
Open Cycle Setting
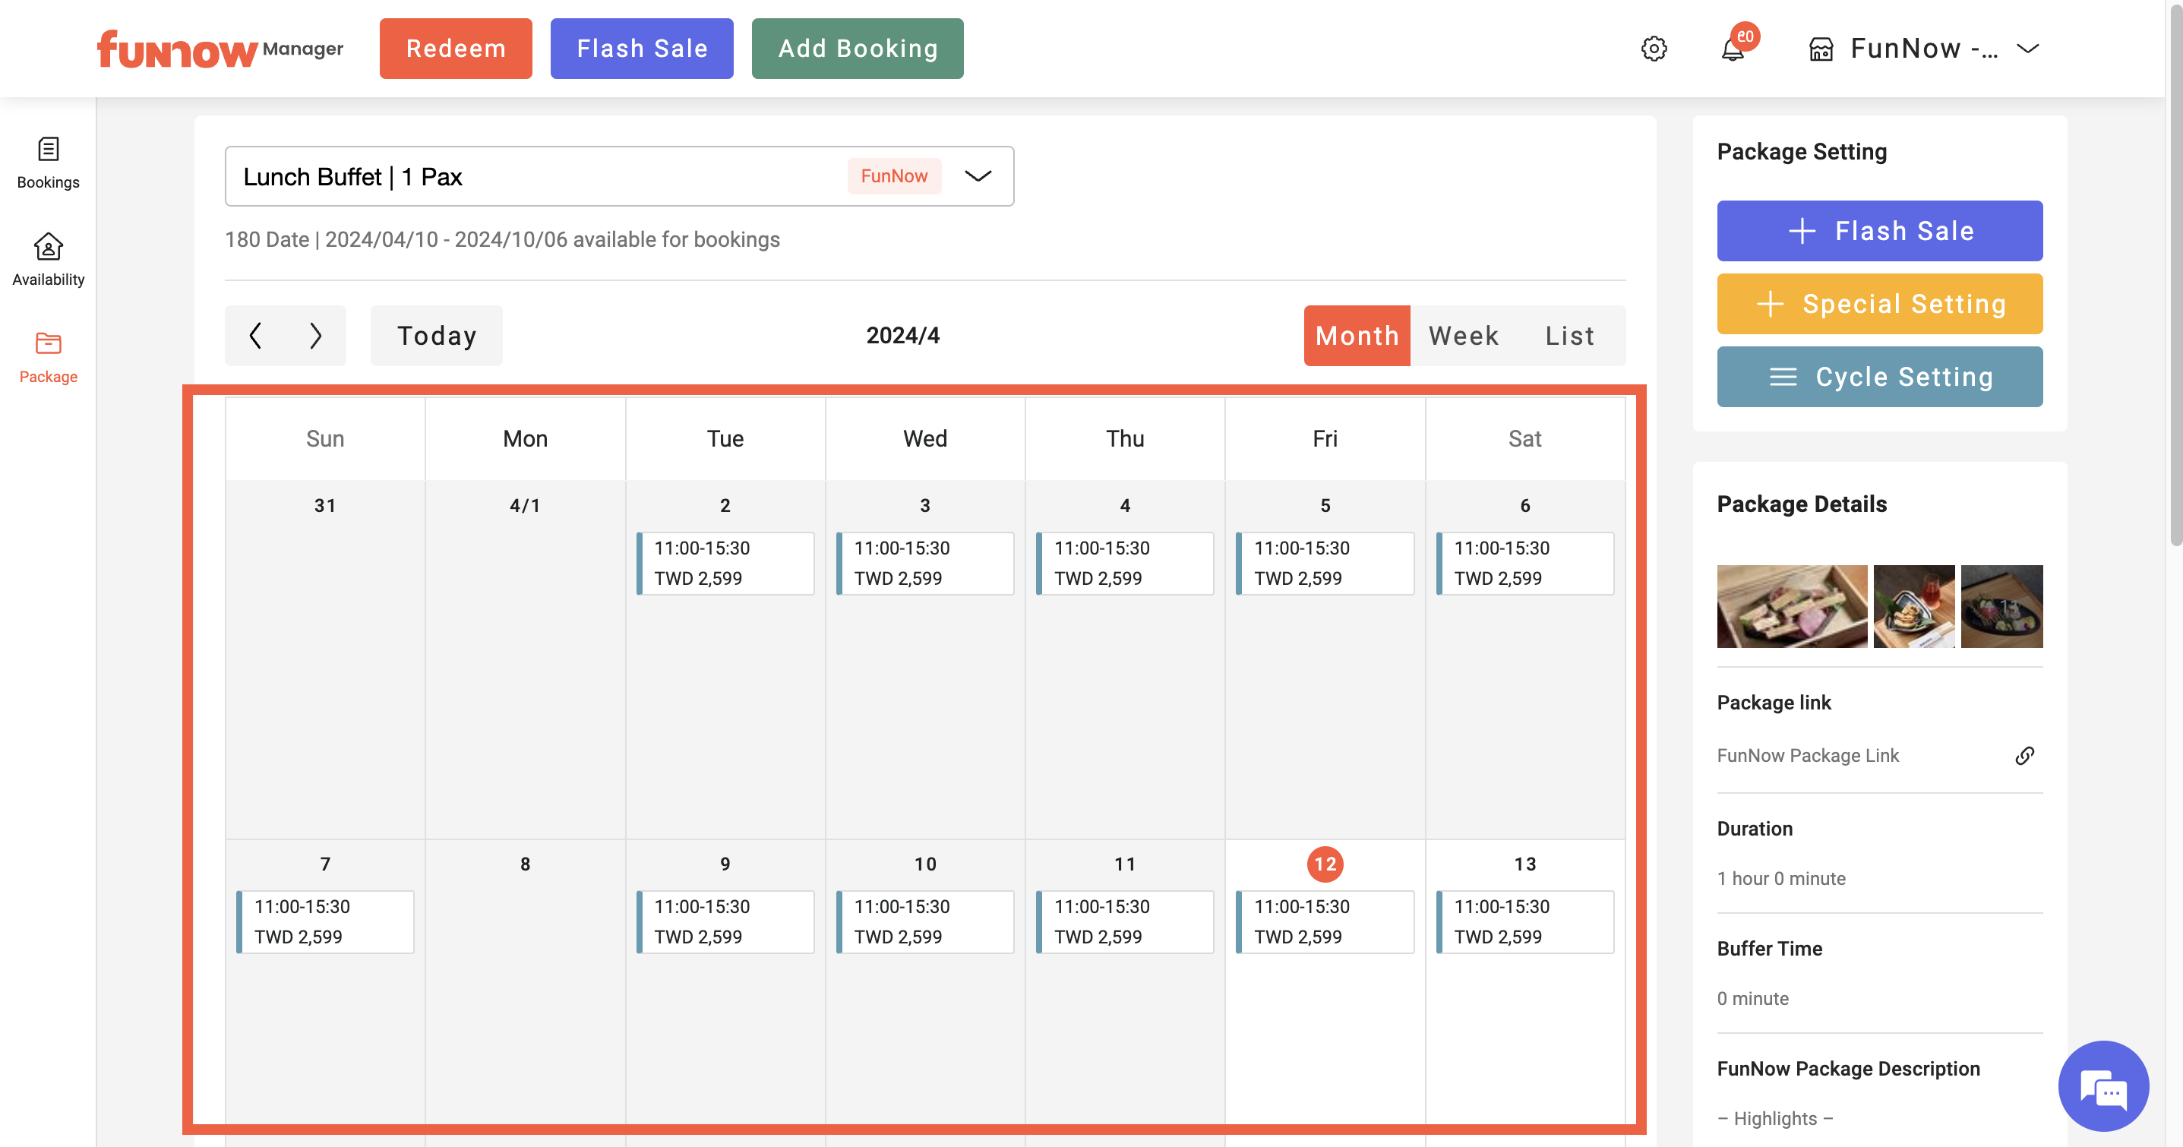click(1880, 377)
